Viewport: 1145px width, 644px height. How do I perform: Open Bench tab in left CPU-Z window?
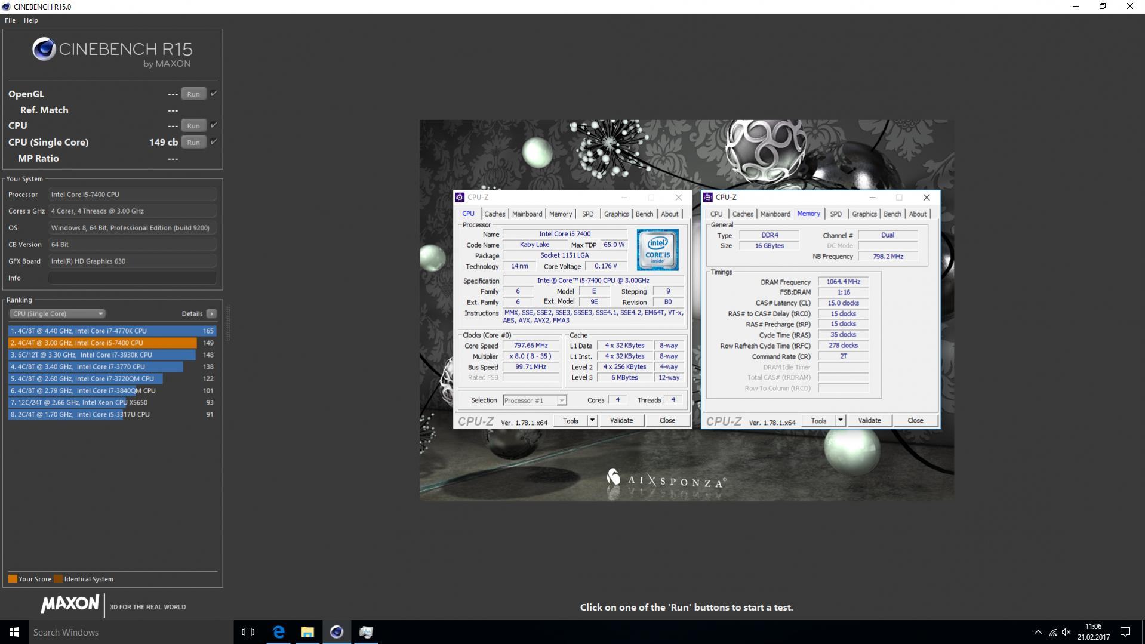pos(644,214)
